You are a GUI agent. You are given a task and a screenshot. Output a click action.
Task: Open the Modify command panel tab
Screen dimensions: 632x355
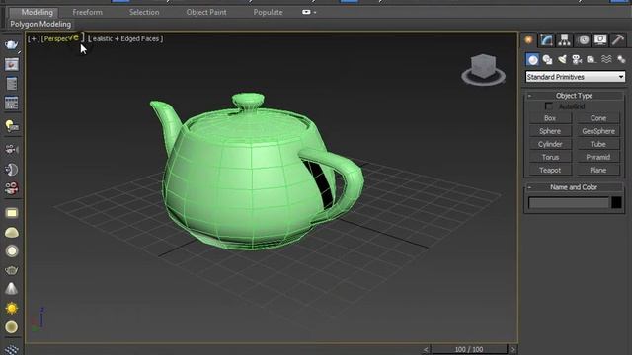coord(546,39)
